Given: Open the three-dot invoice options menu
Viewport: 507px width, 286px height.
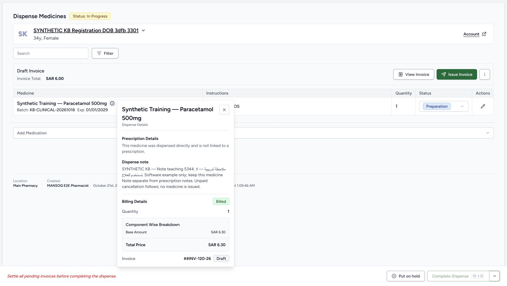Looking at the screenshot, I should pos(485,74).
